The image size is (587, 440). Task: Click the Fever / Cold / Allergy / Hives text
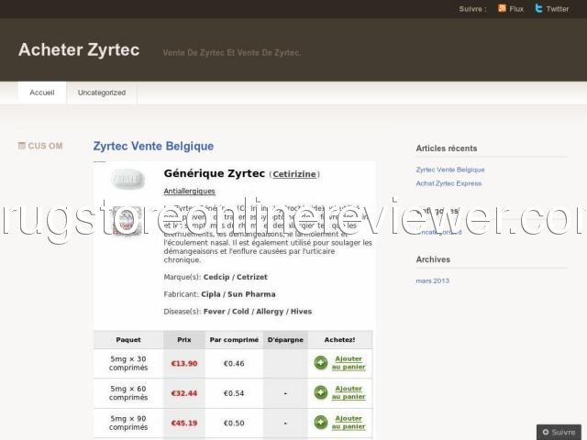(258, 312)
